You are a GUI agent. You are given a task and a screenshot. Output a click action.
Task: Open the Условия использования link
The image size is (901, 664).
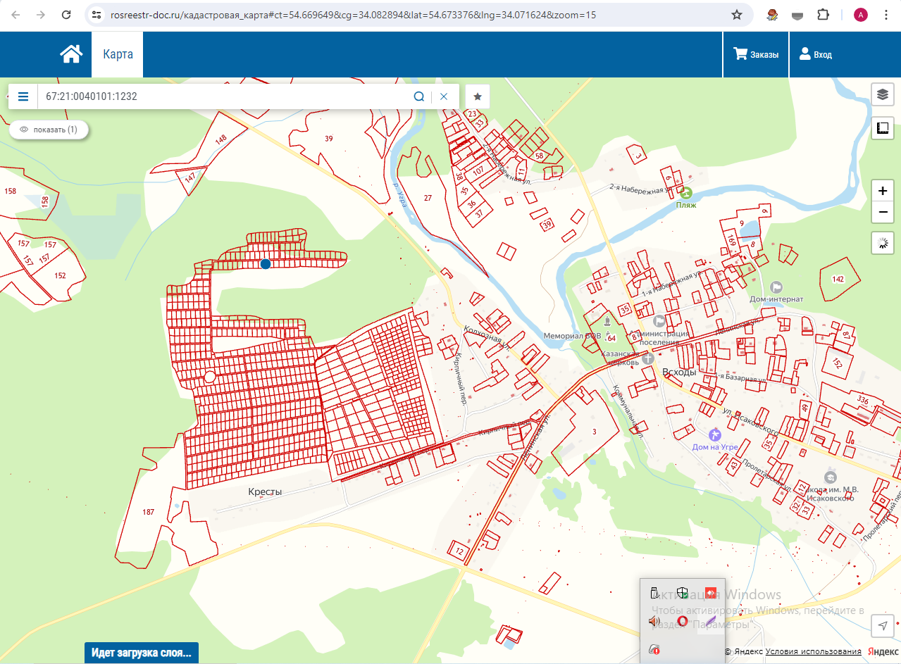click(x=813, y=651)
